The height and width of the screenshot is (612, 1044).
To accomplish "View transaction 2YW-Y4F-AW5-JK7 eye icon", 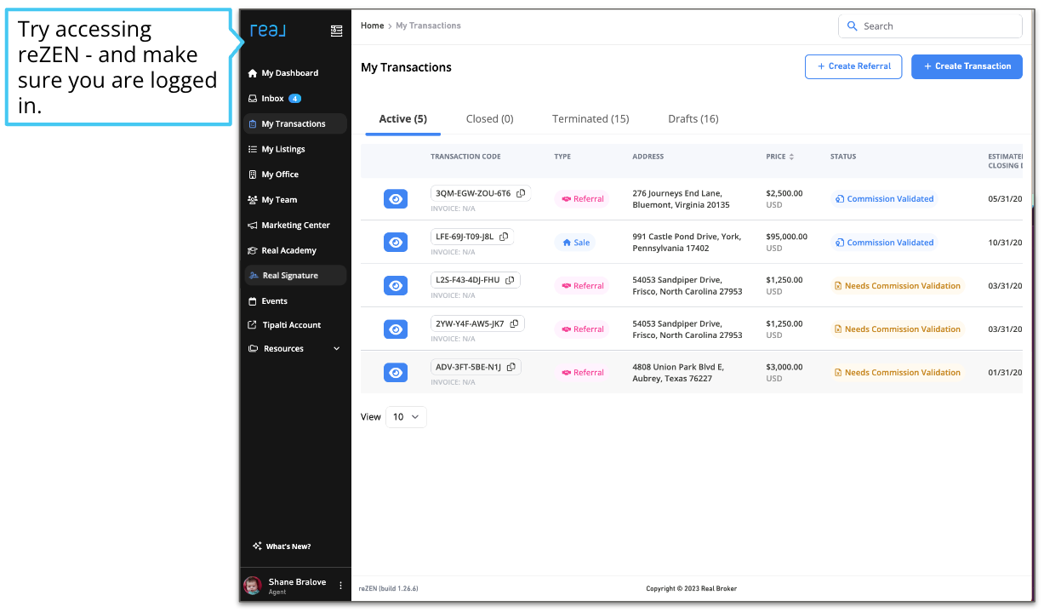I will click(x=396, y=329).
